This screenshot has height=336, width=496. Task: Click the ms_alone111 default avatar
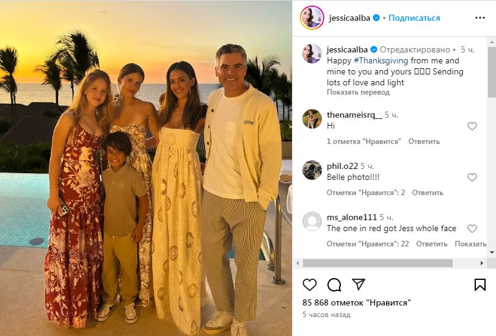[x=312, y=221]
